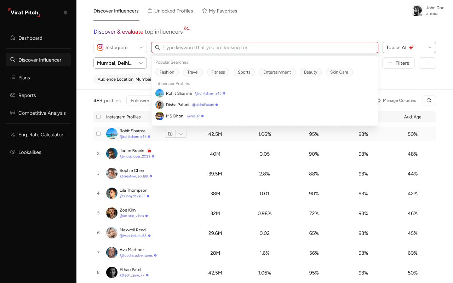Check the box for Rohit Sharma's row
The width and height of the screenshot is (453, 283).
point(98,134)
